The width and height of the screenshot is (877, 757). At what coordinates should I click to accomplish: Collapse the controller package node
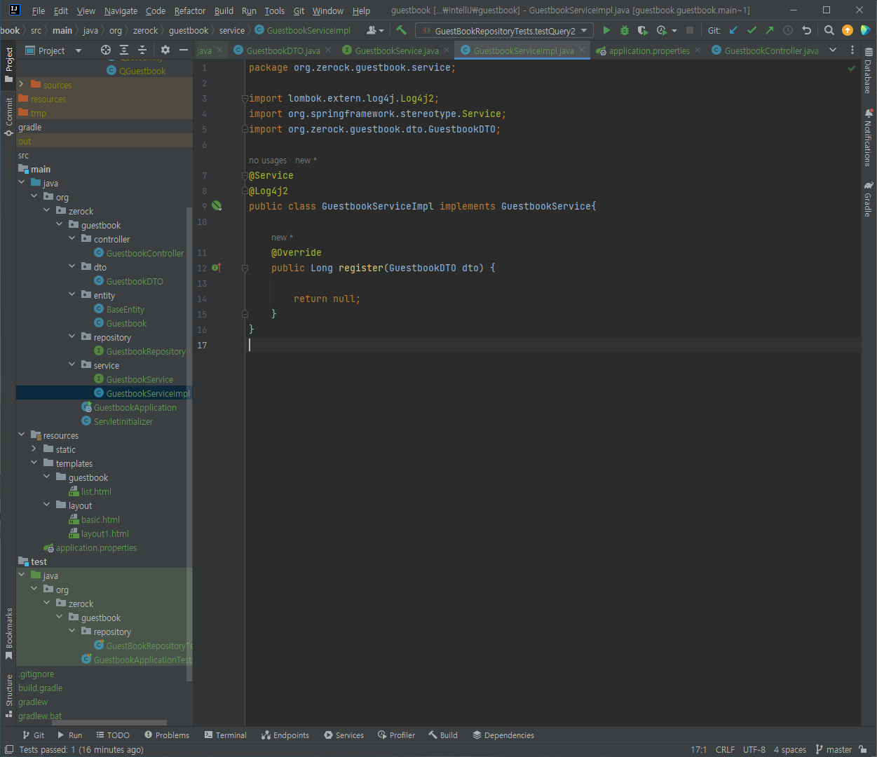pyautogui.click(x=72, y=238)
